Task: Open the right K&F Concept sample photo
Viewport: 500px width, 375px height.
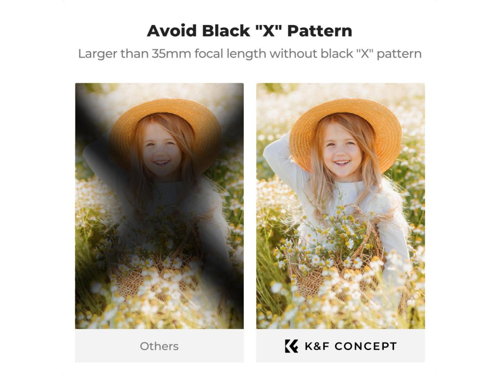Action: tap(340, 206)
